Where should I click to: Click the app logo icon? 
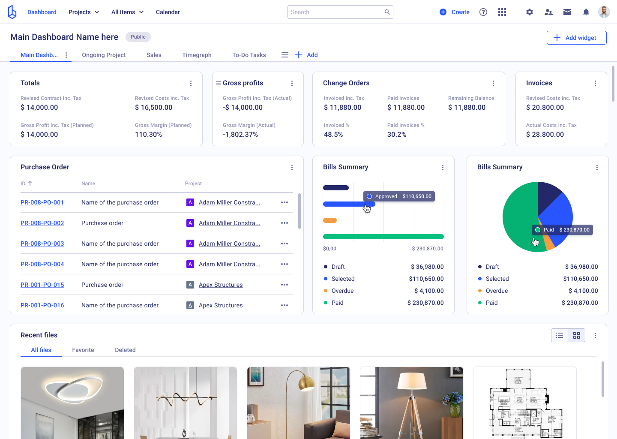[12, 12]
